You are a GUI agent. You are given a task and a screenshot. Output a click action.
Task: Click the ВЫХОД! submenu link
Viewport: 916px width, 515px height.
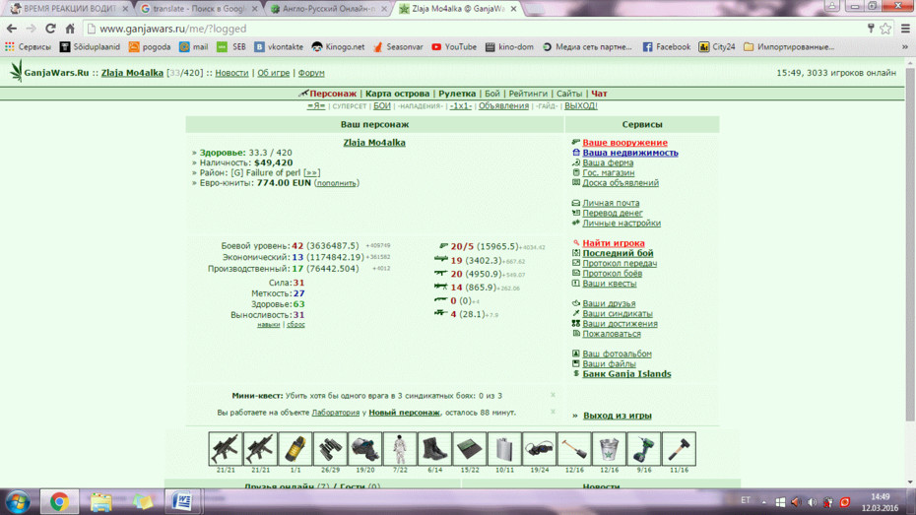coord(581,105)
